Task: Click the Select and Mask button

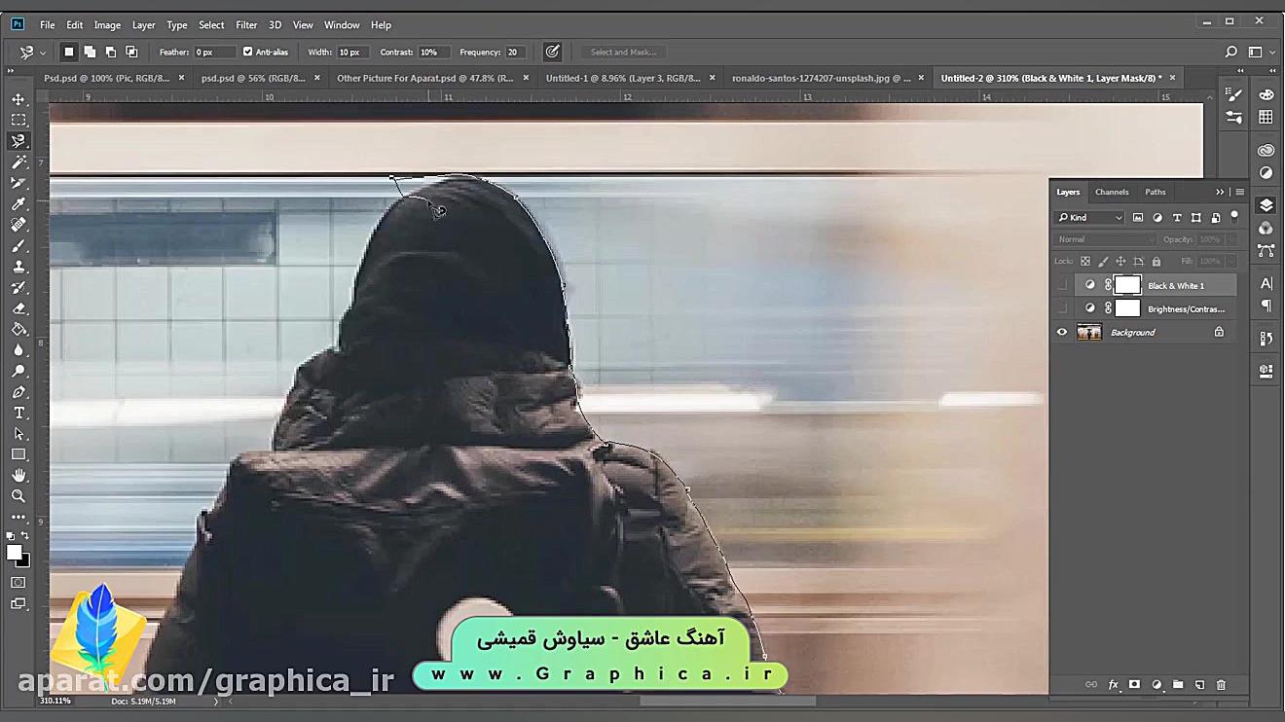Action: click(623, 52)
